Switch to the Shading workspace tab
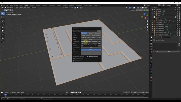 point(59,5)
